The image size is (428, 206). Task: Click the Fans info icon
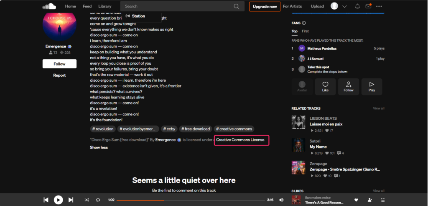[304, 23]
